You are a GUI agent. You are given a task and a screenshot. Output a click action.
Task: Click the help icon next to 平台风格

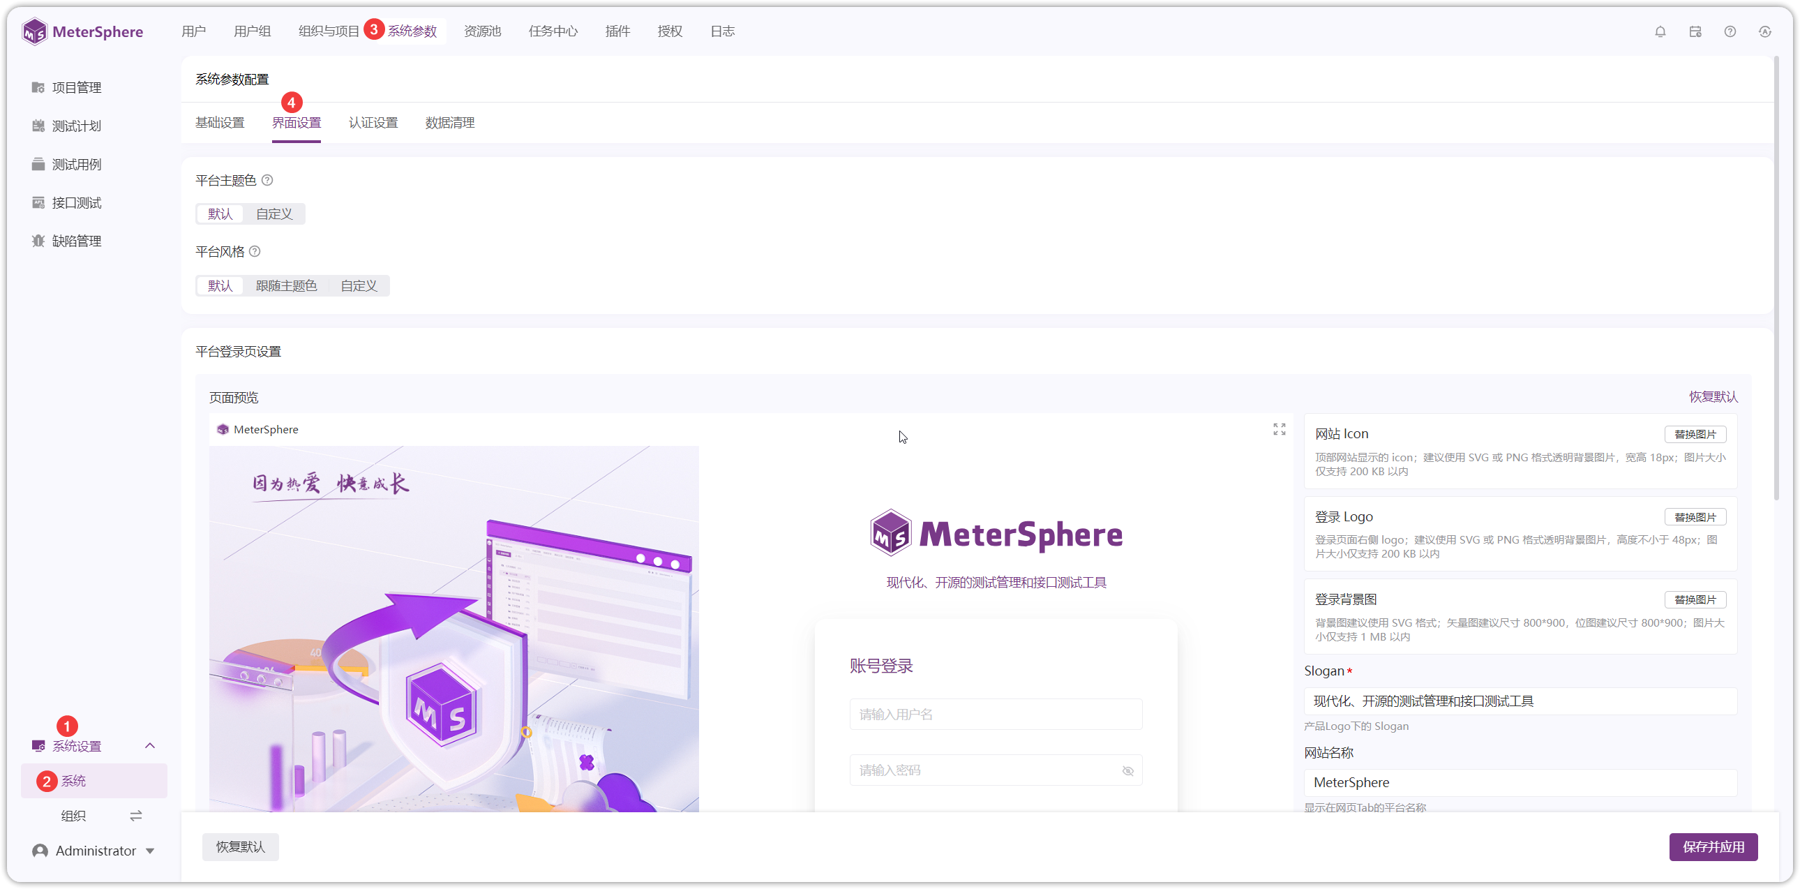(x=255, y=252)
